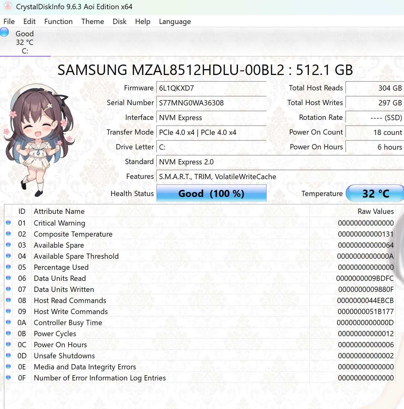This screenshot has height=409, width=404.
Task: Select the Host Read Commands attribute name
Action: coord(70,301)
